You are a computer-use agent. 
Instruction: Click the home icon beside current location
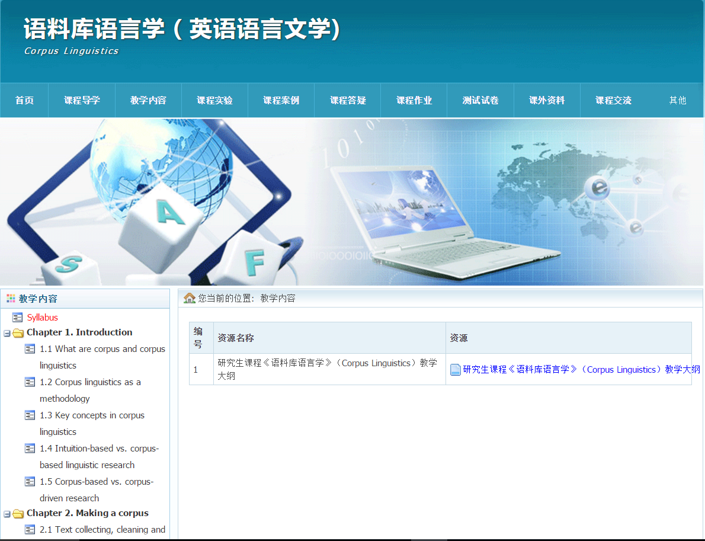click(x=190, y=298)
